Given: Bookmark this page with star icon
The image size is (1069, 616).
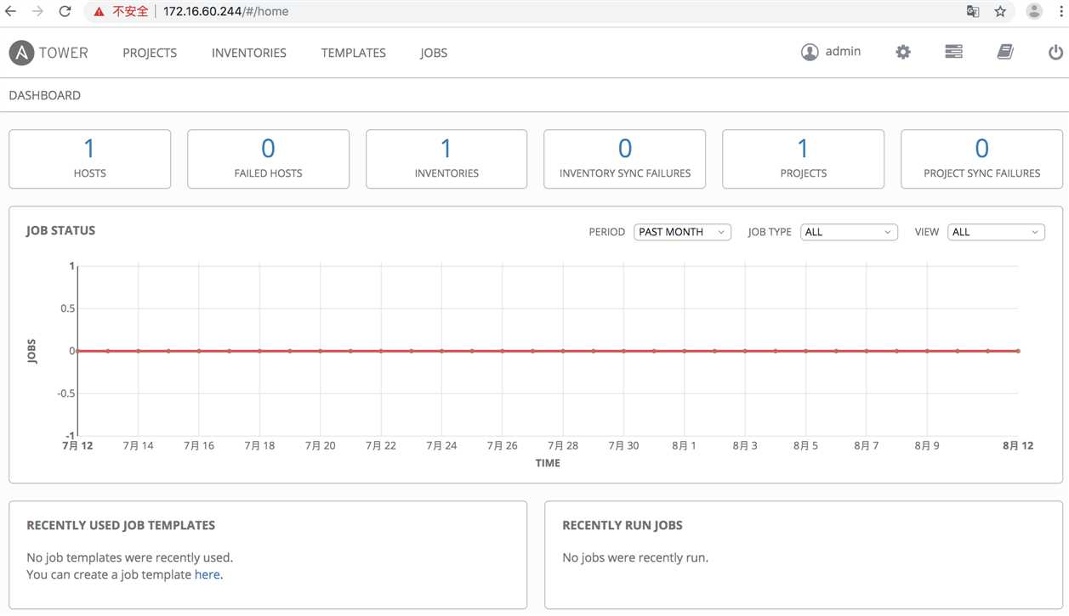Looking at the screenshot, I should click(1000, 12).
